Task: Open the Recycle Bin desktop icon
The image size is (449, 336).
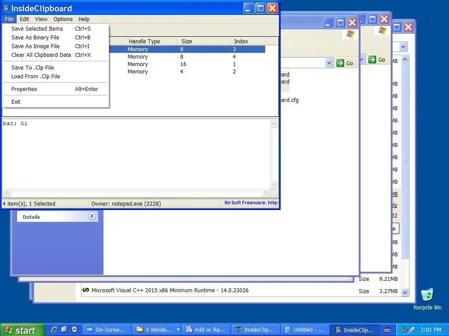Action: [427, 299]
